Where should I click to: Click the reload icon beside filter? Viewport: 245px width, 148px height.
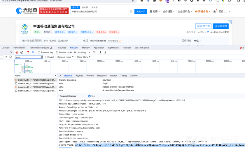[x=6, y=57]
